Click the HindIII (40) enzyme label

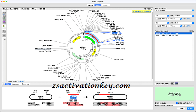click(99, 13)
